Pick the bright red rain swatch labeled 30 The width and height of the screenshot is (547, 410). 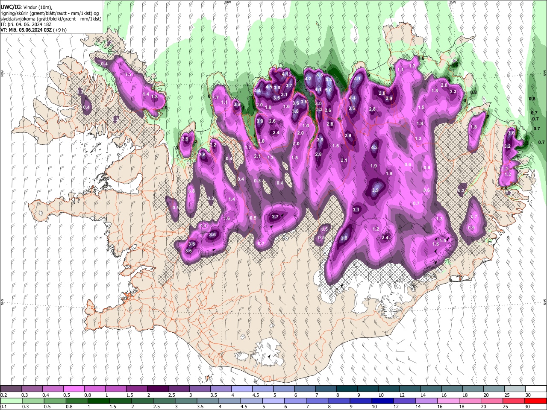click(535, 401)
